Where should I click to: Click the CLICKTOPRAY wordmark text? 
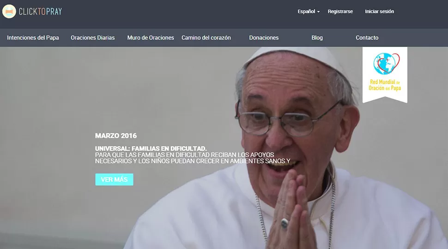(x=40, y=12)
